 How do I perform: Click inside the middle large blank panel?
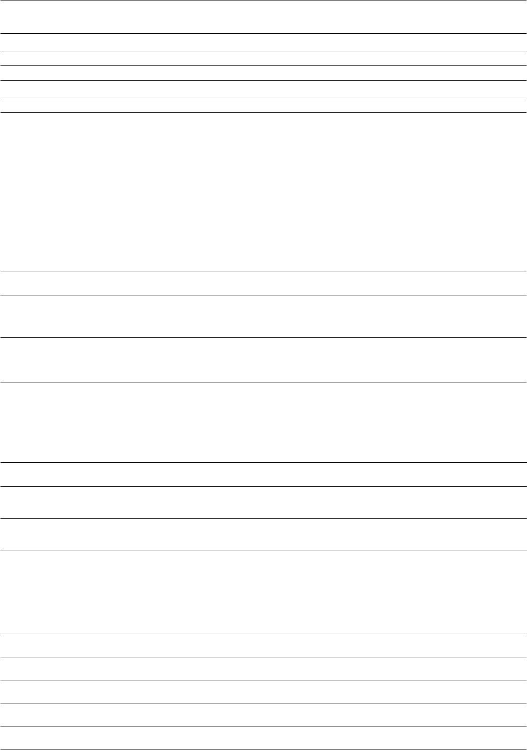pyautogui.click(x=264, y=422)
